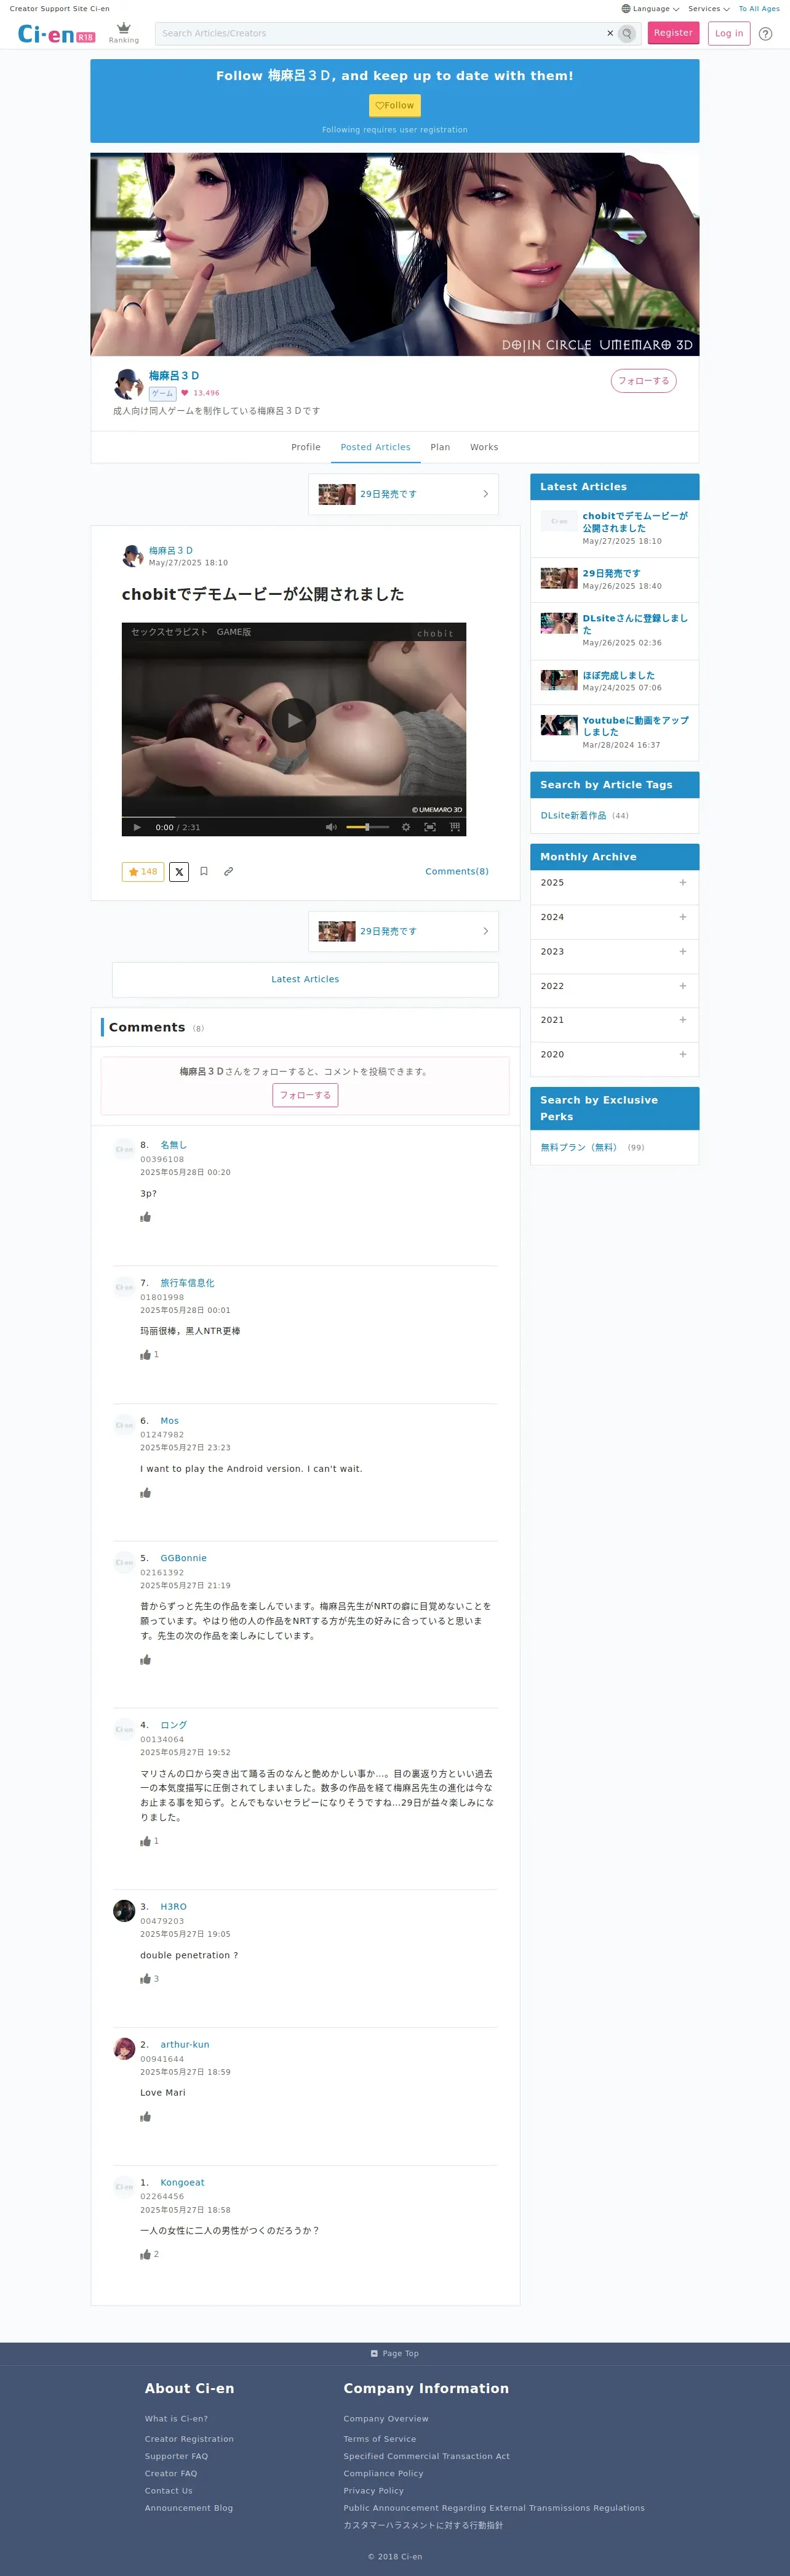The width and height of the screenshot is (790, 2576).
Task: Open the Language dropdown
Action: pos(650,9)
